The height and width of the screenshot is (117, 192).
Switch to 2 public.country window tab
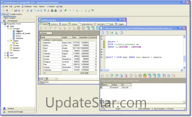tap(16, 14)
